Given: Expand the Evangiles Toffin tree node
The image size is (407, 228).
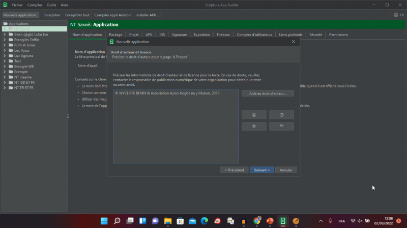Looking at the screenshot, I should pos(5,39).
